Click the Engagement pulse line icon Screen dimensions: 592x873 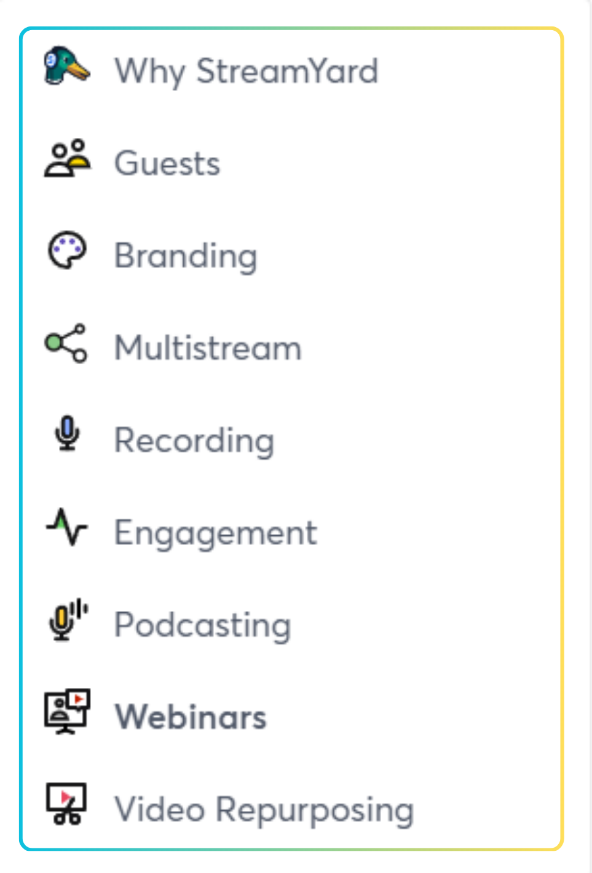tap(67, 527)
